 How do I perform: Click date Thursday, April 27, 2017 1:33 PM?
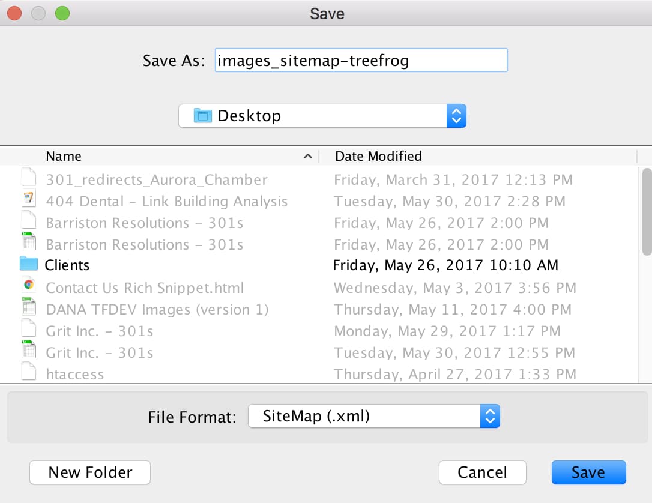[455, 375]
